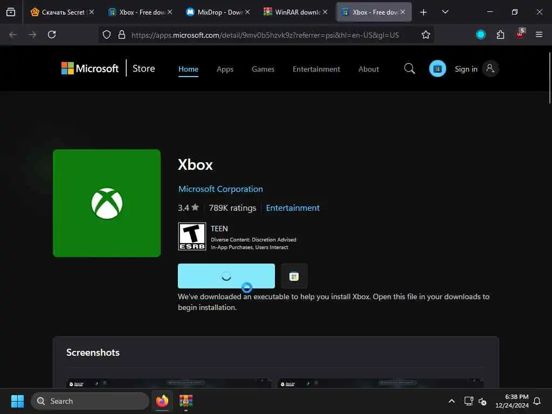This screenshot has height=414, width=552.
Task: Select the About nav item
Action: [x=369, y=69]
